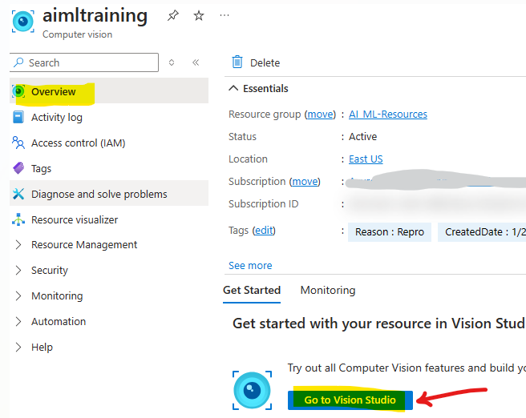Open the more options ellipsis menu
This screenshot has height=418, width=526.
click(225, 15)
